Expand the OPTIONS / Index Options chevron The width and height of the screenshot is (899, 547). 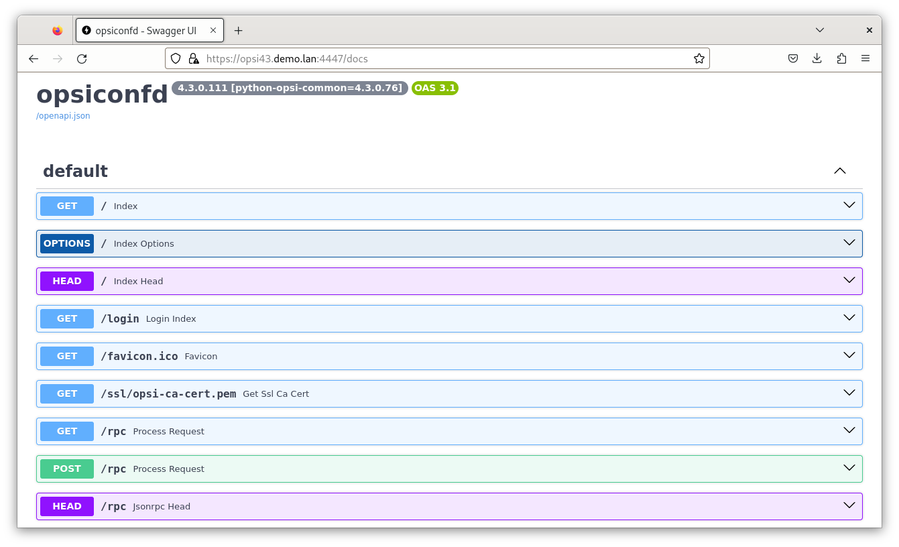click(849, 243)
